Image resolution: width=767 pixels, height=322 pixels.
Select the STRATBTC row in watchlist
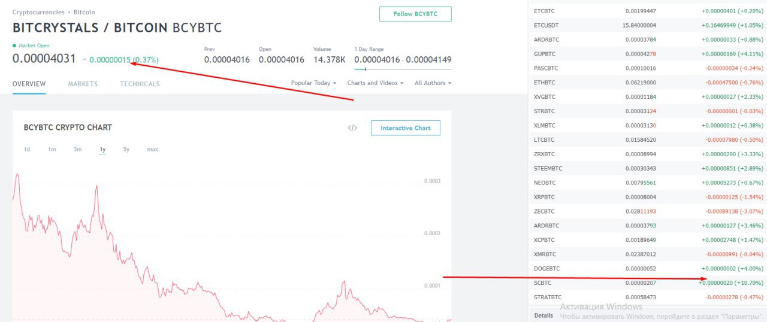pyautogui.click(x=648, y=297)
